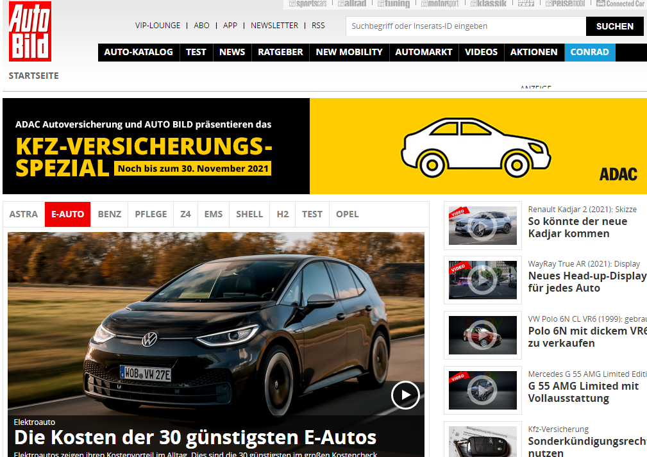647x457 pixels.
Task: Play the VW Polo 6N video thumbnail
Action: coord(483,335)
